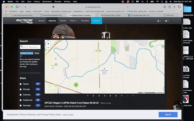Screen dimensions: 194x121
Task: Open the OpenStreetMap attribution link
Action: point(150,92)
